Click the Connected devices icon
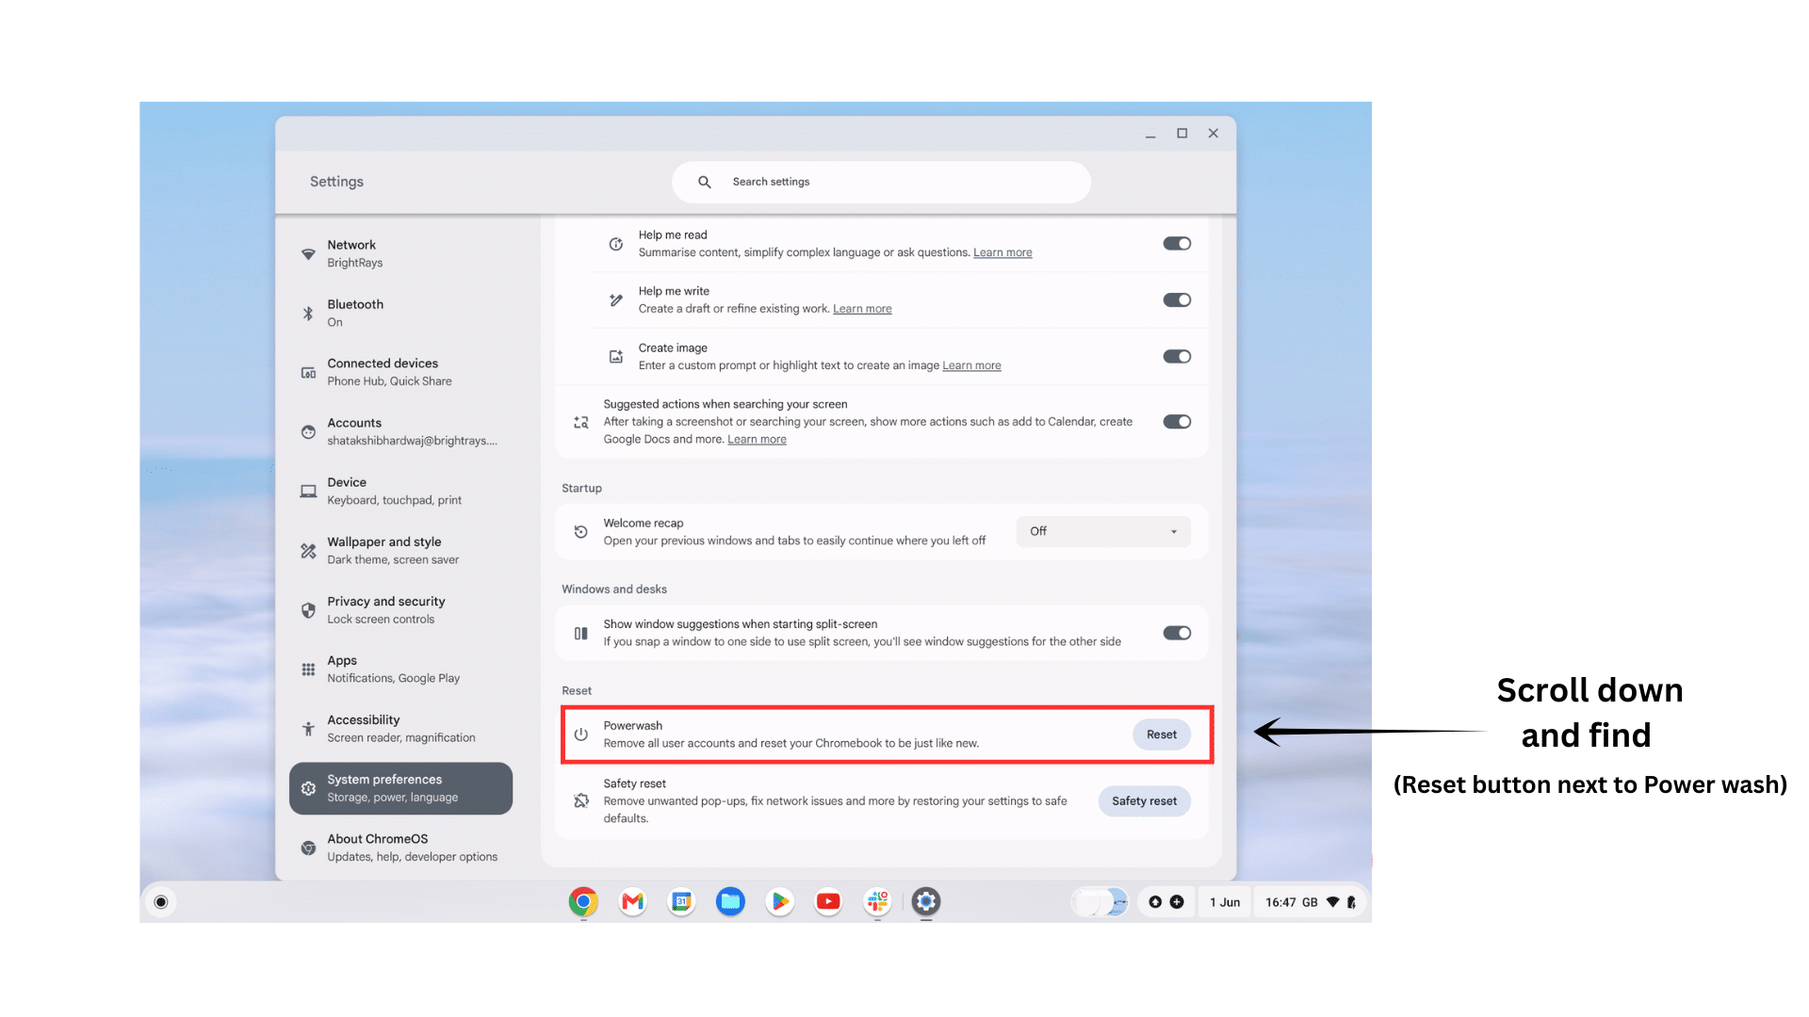The height and width of the screenshot is (1017, 1809). click(308, 373)
